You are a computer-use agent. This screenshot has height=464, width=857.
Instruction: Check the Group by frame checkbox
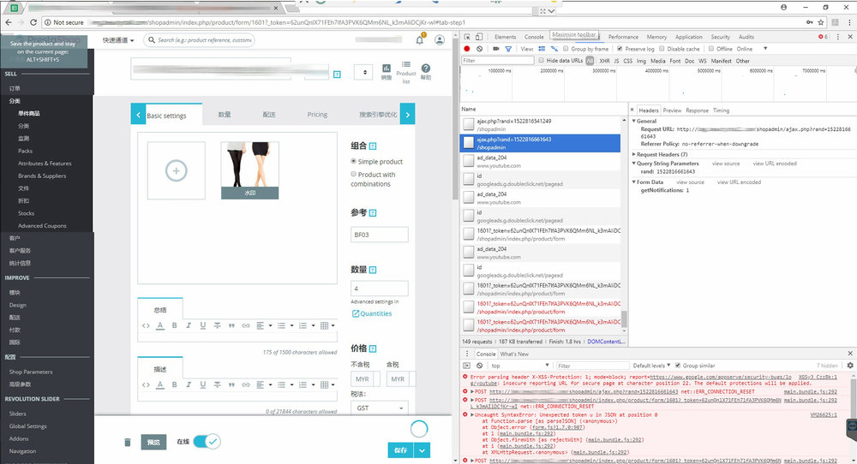[x=566, y=49]
